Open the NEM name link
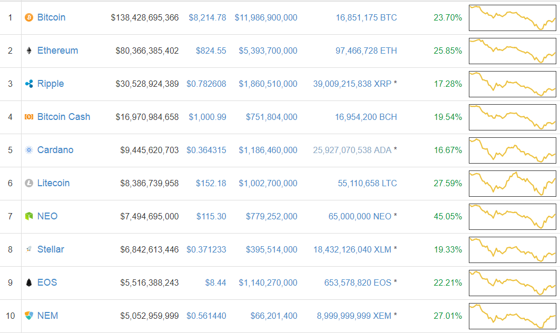This screenshot has height=333, width=560. (x=47, y=316)
